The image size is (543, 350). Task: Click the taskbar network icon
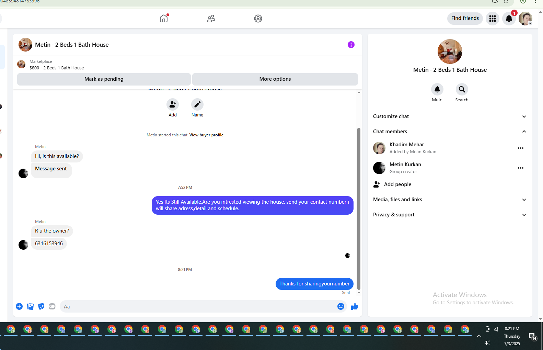pyautogui.click(x=496, y=329)
